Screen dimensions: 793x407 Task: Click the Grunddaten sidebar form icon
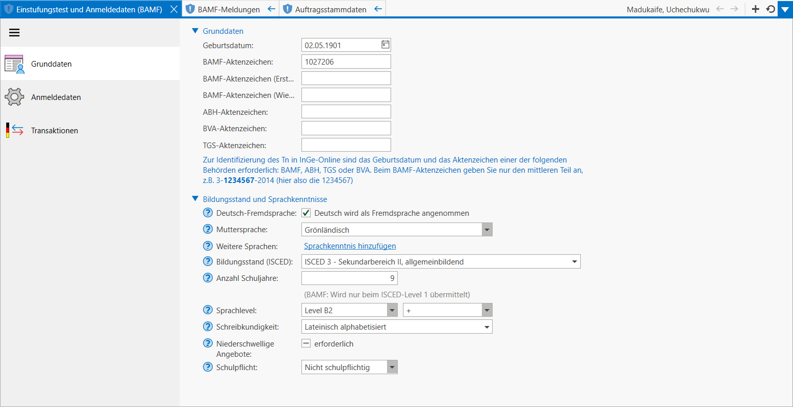[x=14, y=64]
